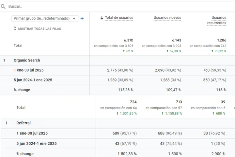This screenshot has width=235, height=157.
Task: Select the returning users total 1.286
Action: (222, 40)
